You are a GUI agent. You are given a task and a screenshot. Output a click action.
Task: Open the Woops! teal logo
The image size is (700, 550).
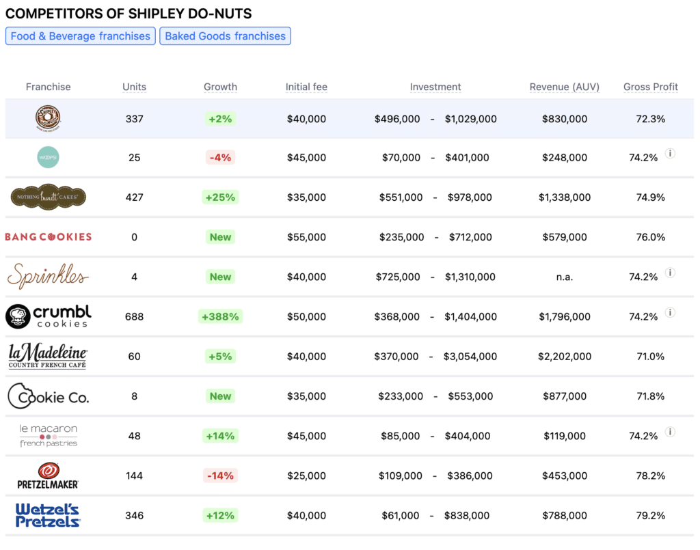49,157
